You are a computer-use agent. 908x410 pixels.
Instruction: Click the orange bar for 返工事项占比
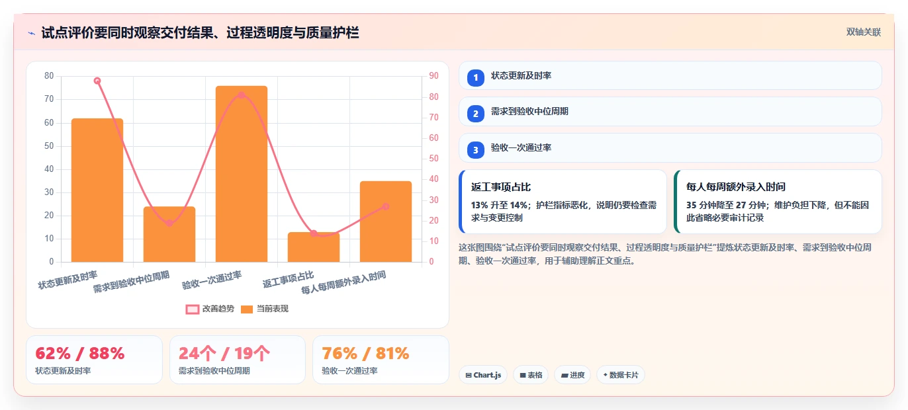(x=314, y=247)
